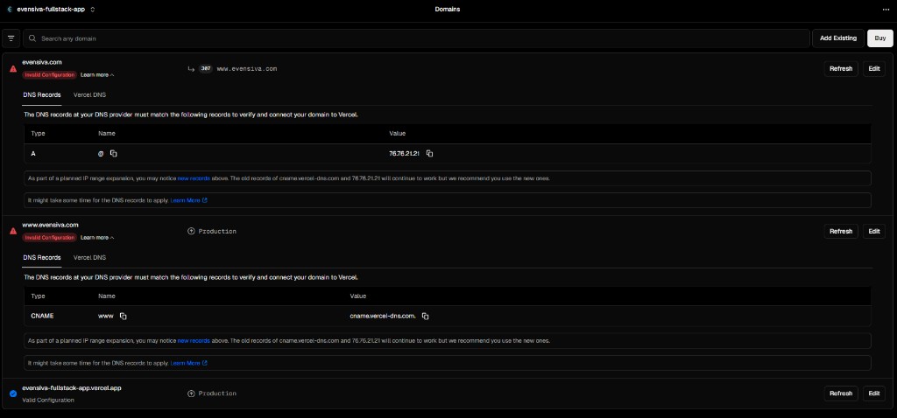The height and width of the screenshot is (418, 897).
Task: Click Invalid Configuration badge for evensiva.com
Action: click(x=49, y=75)
